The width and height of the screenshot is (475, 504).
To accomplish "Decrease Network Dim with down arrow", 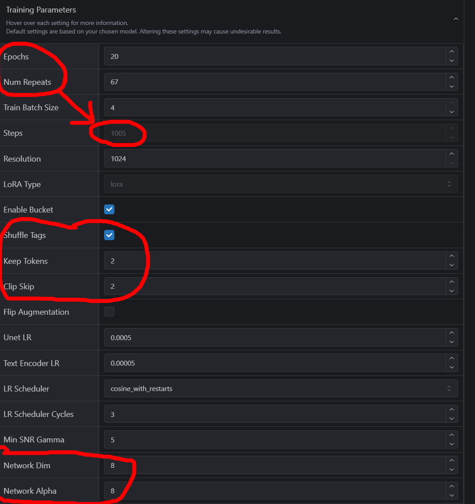I will click(x=451, y=470).
